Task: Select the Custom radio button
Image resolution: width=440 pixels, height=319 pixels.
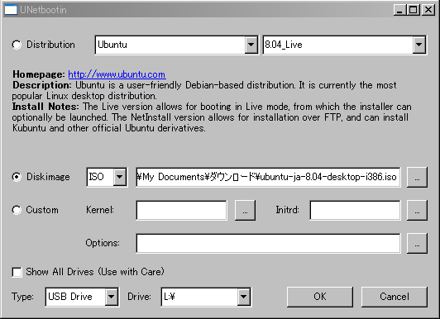Action: coord(17,210)
